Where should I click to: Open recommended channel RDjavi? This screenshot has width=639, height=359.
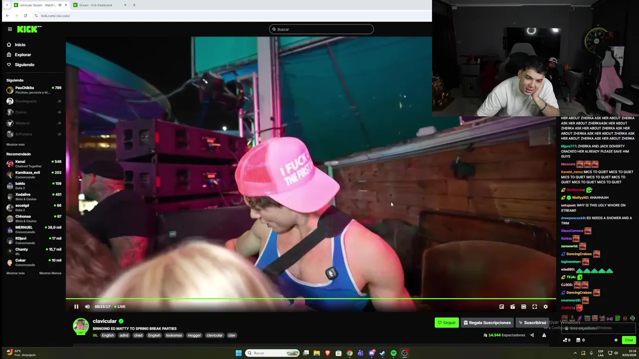click(33, 240)
